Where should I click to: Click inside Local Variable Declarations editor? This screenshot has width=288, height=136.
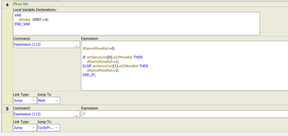tap(136, 24)
